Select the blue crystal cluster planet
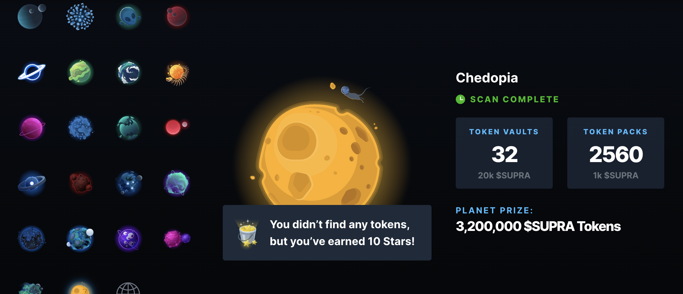This screenshot has width=683, height=294. click(80, 17)
